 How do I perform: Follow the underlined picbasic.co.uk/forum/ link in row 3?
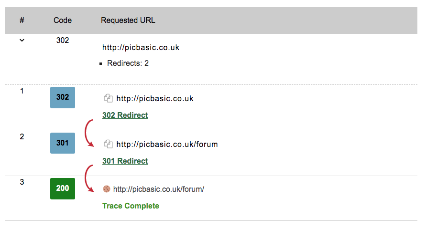click(x=159, y=189)
